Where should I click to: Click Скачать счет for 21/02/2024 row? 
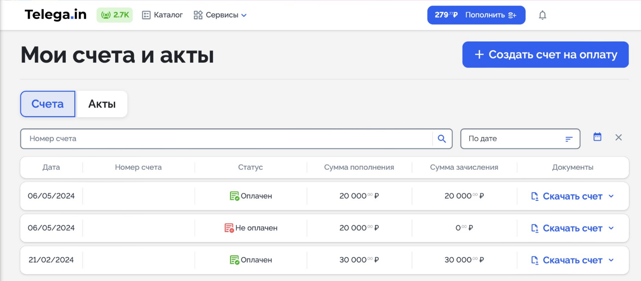click(573, 260)
